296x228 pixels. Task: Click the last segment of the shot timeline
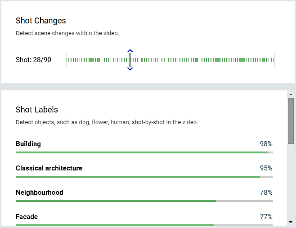pyautogui.click(x=272, y=60)
